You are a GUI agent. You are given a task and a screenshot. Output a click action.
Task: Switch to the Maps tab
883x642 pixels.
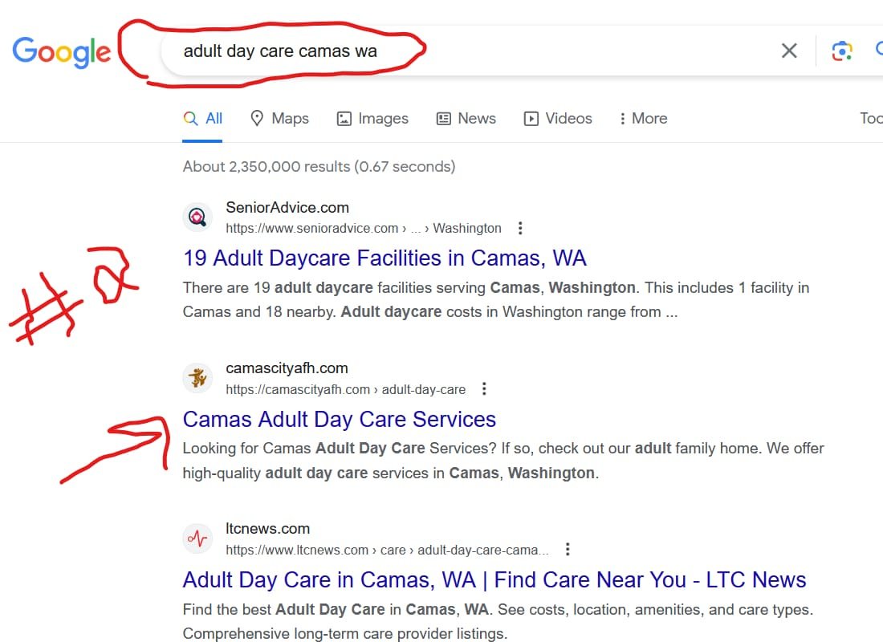click(x=279, y=119)
